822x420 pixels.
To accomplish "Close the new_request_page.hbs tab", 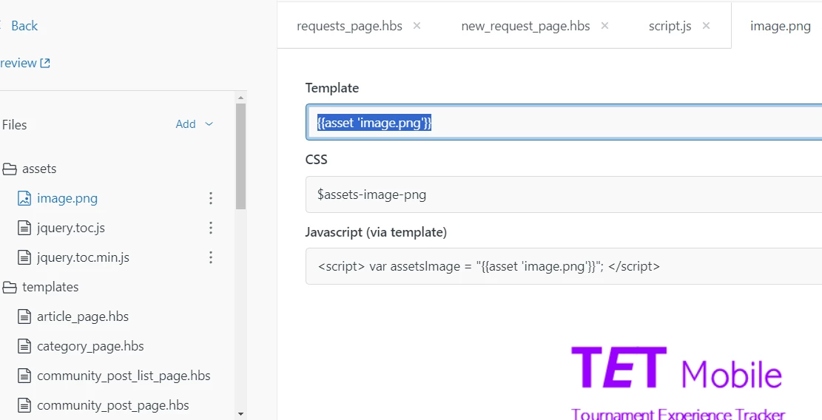I will (x=604, y=26).
